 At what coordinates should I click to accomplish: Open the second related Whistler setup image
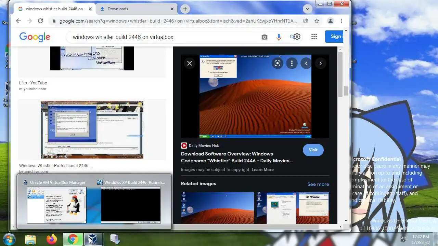coord(293,208)
